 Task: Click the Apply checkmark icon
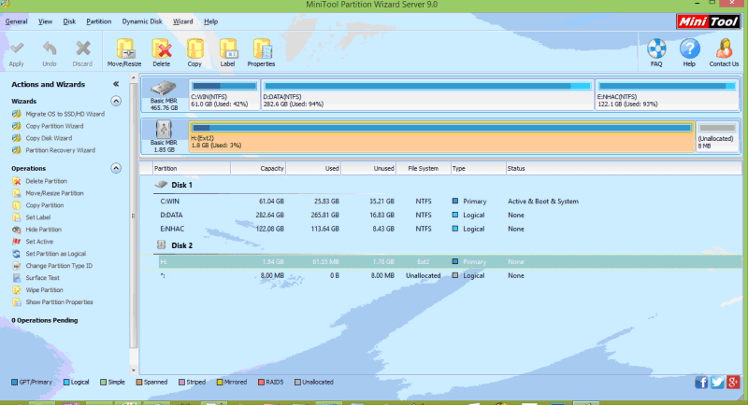[x=17, y=49]
